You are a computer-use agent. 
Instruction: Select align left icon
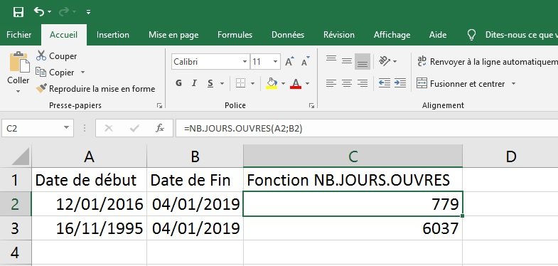point(331,83)
